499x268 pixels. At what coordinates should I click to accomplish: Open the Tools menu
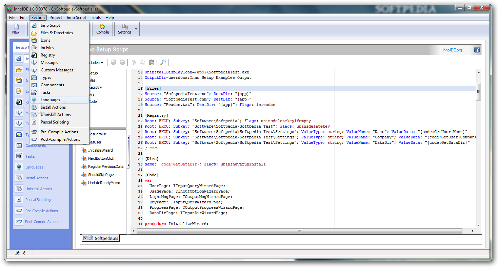96,18
